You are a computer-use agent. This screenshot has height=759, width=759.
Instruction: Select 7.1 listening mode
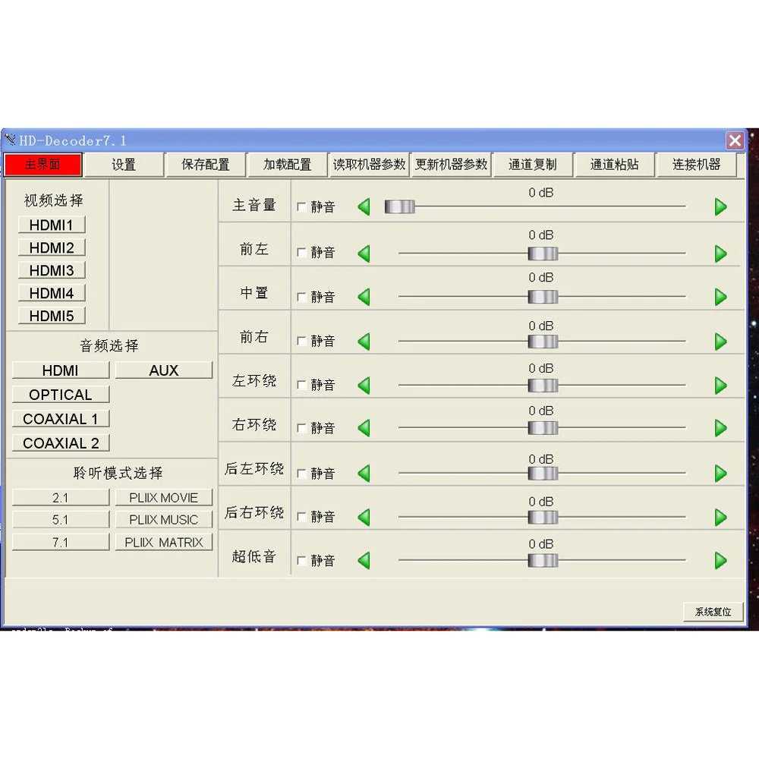click(61, 542)
